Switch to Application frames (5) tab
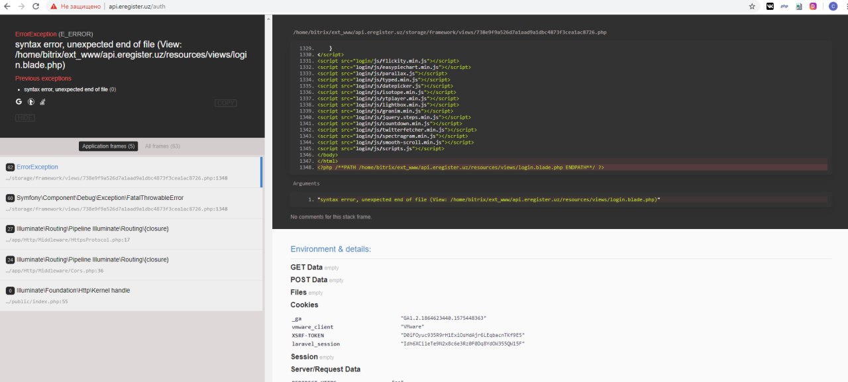 tap(109, 146)
